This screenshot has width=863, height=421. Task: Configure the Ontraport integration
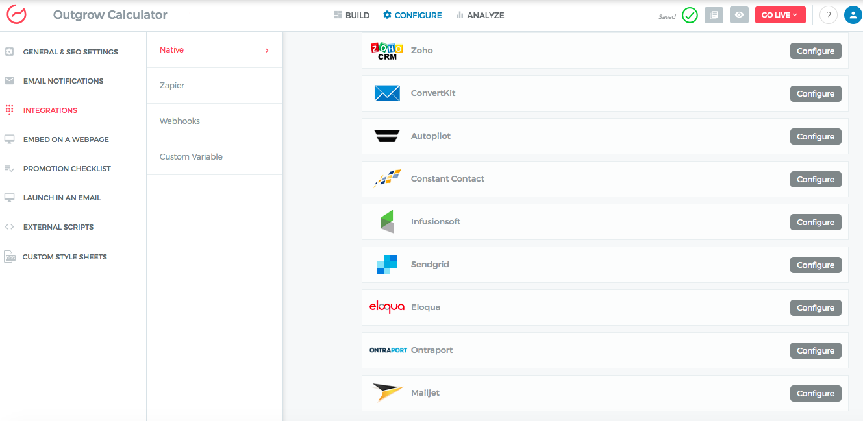pos(816,350)
